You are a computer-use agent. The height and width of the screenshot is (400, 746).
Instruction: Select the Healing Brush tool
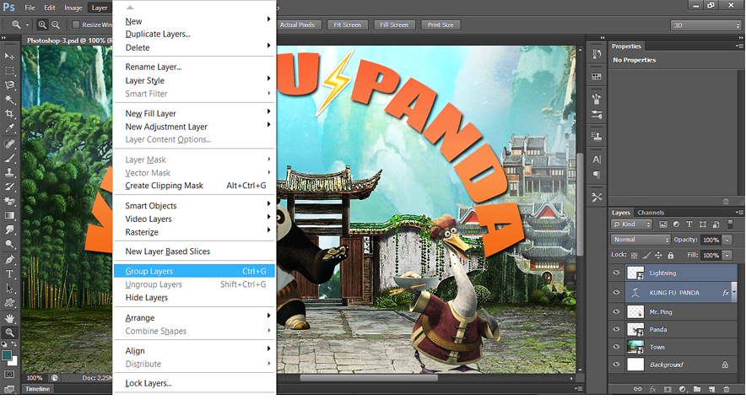tap(9, 143)
